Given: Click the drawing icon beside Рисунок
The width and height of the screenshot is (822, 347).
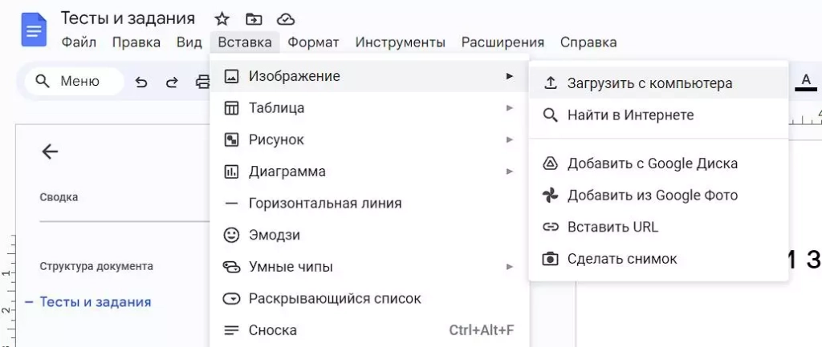Looking at the screenshot, I should point(231,139).
